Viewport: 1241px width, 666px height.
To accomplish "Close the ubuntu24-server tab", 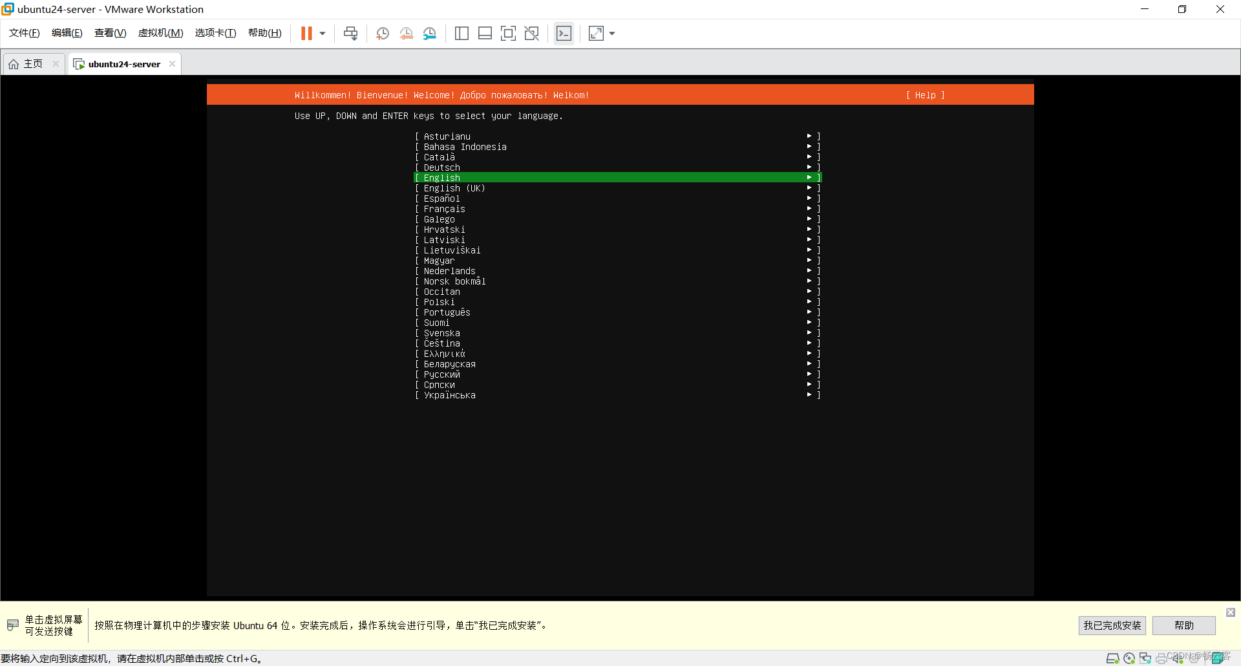I will coord(172,63).
